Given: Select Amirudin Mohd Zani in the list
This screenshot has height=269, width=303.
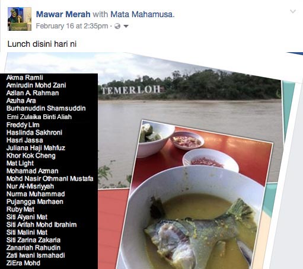Looking at the screenshot, I should (x=36, y=85).
